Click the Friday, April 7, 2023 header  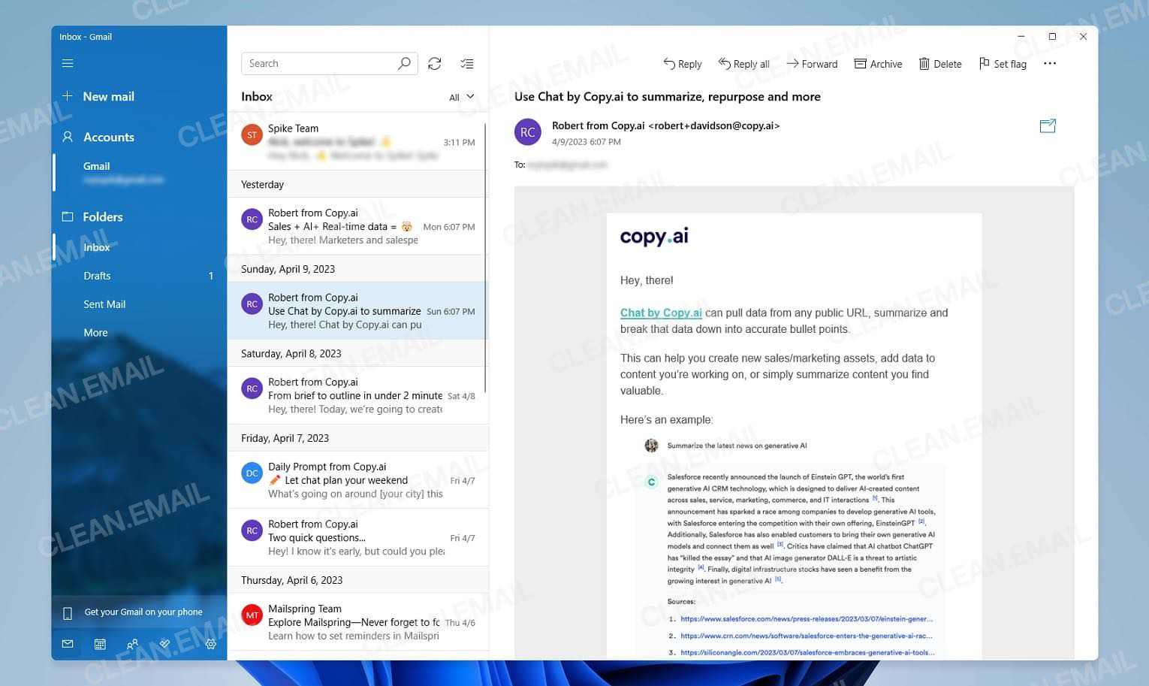(357, 438)
